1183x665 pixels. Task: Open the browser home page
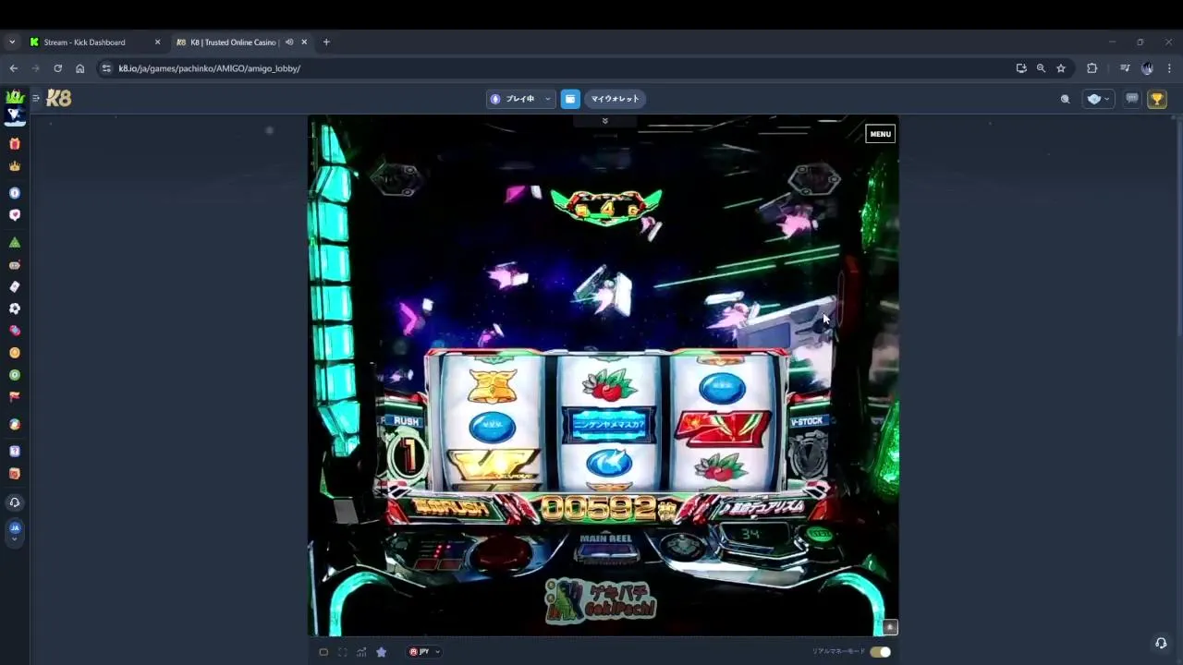click(x=79, y=68)
